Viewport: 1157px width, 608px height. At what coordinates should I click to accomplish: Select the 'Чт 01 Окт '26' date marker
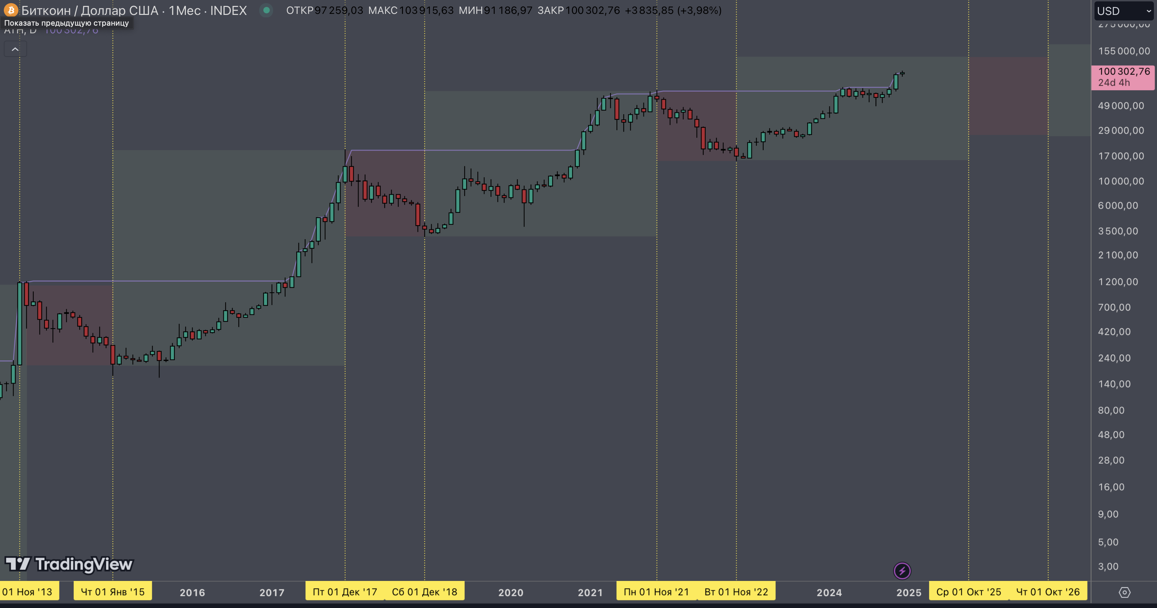point(1048,592)
